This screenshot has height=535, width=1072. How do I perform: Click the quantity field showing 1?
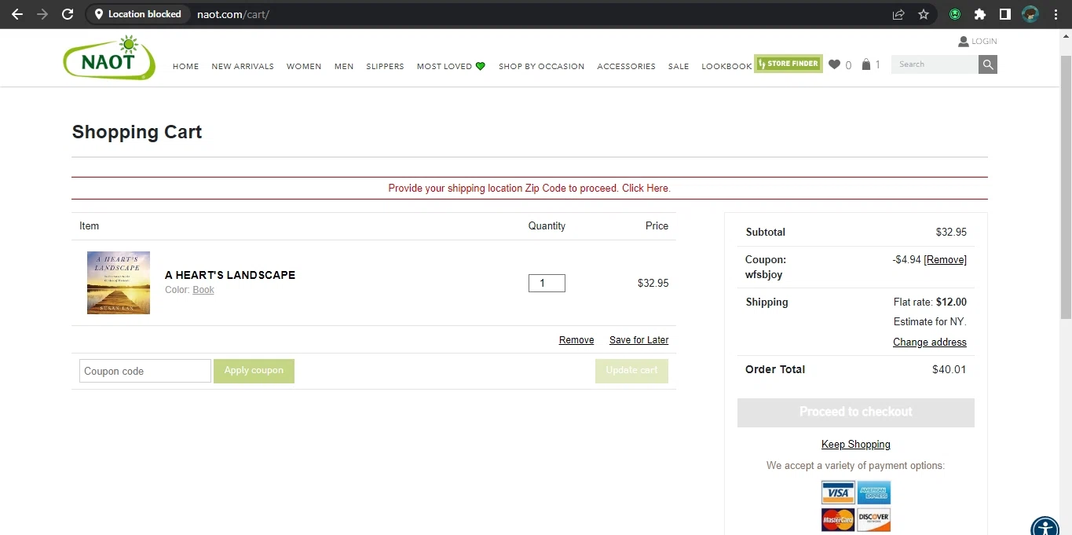point(547,283)
